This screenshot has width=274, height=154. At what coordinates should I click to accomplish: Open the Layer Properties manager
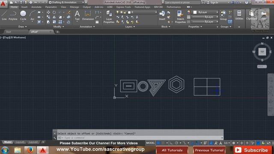pos(109,17)
